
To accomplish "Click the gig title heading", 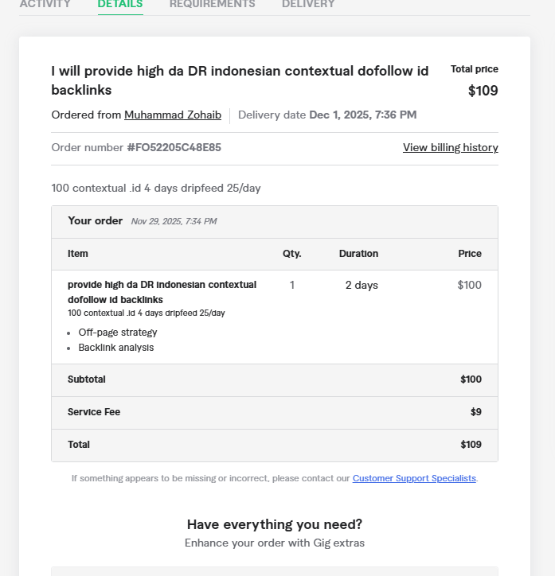I will coord(239,80).
